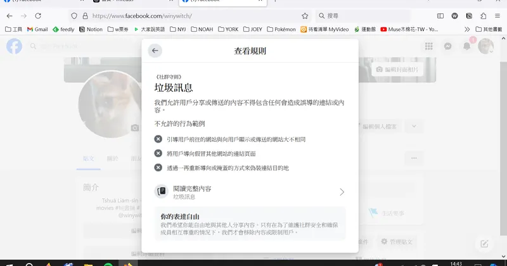Open the NOAH bookmarks folder
Screen dimensions: 507x266
coord(202,29)
